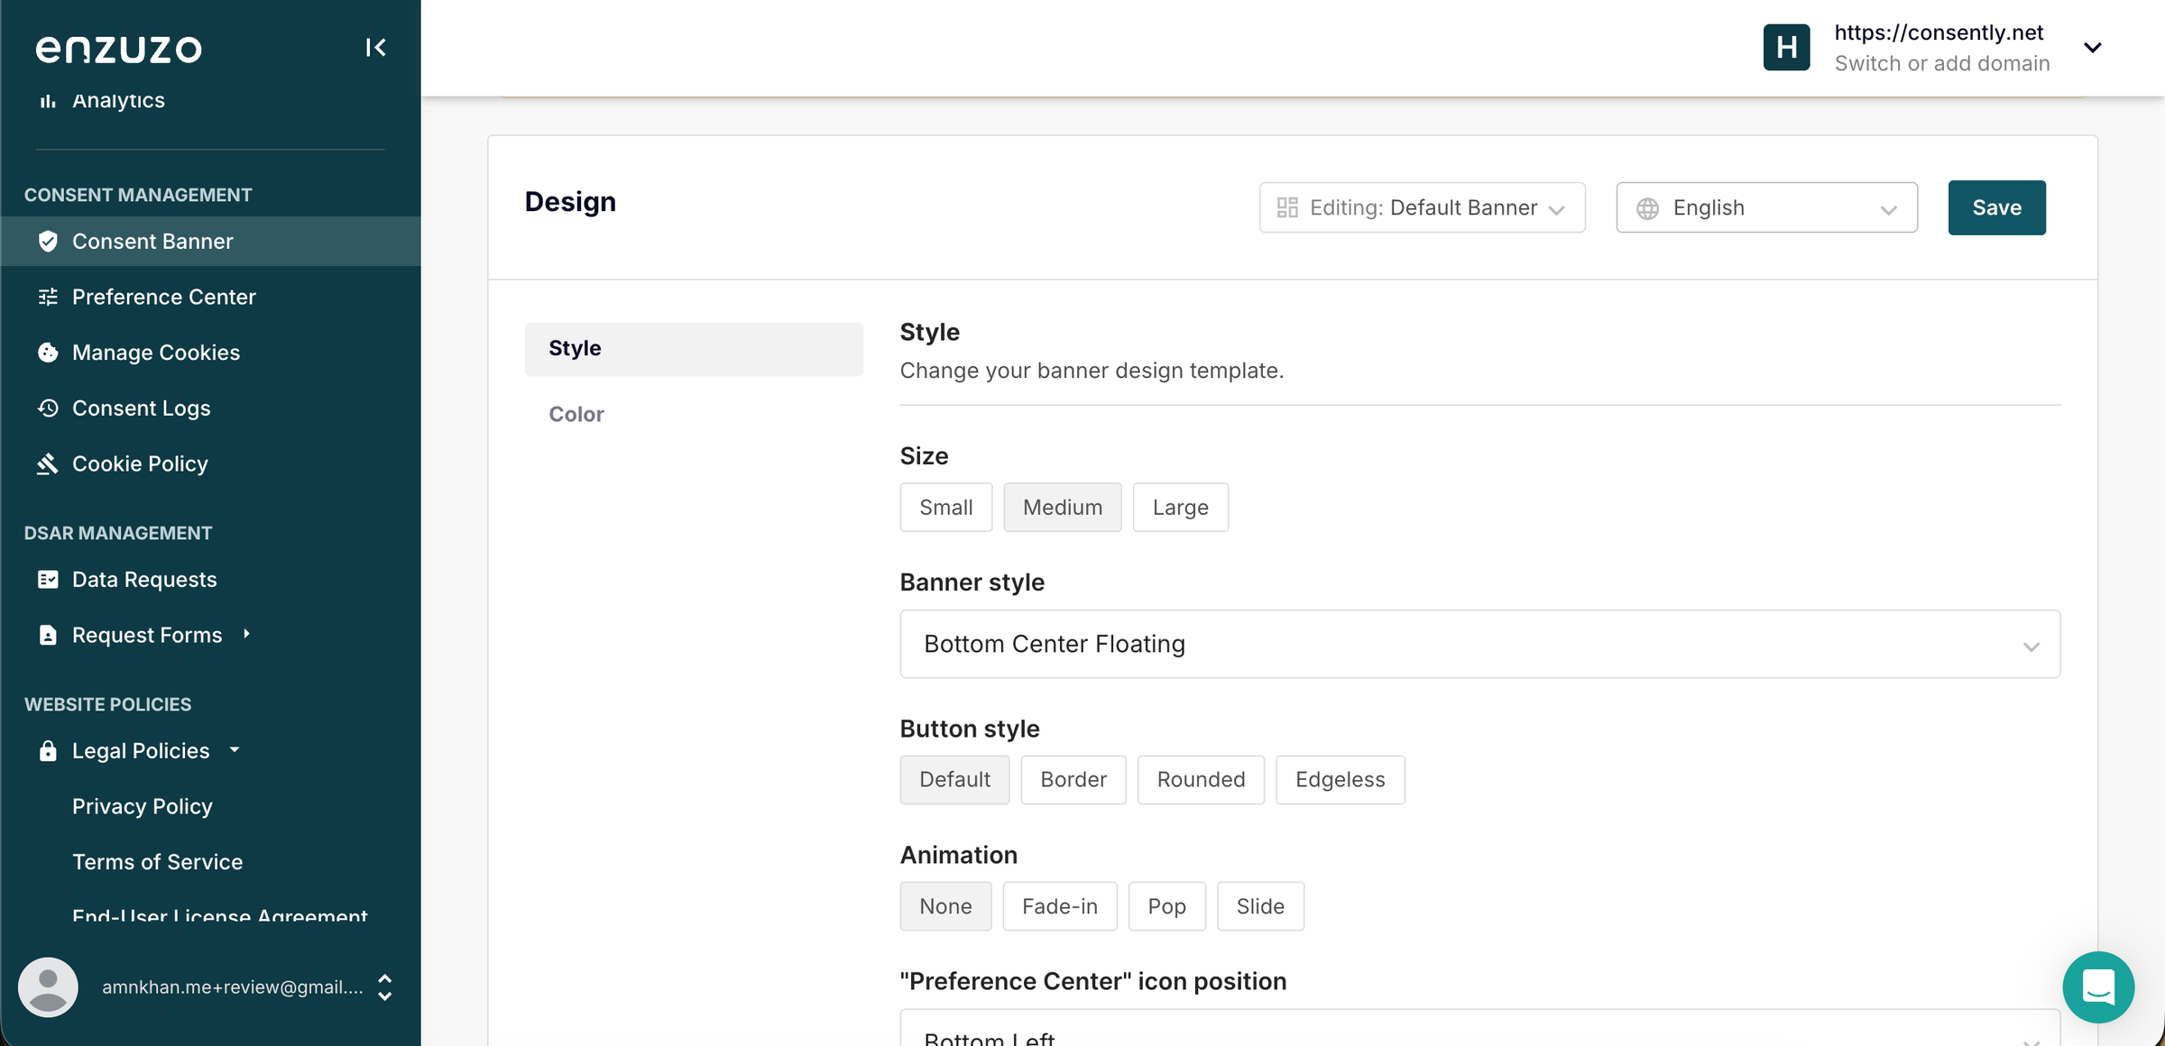Viewport: 2165px width, 1046px height.
Task: Click the globe icon in language selector
Action: (1647, 208)
